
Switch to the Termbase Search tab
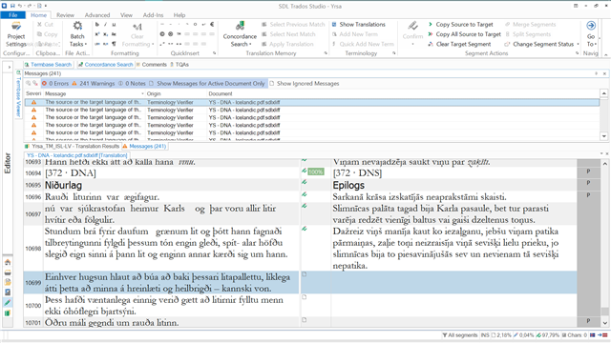[x=48, y=65]
